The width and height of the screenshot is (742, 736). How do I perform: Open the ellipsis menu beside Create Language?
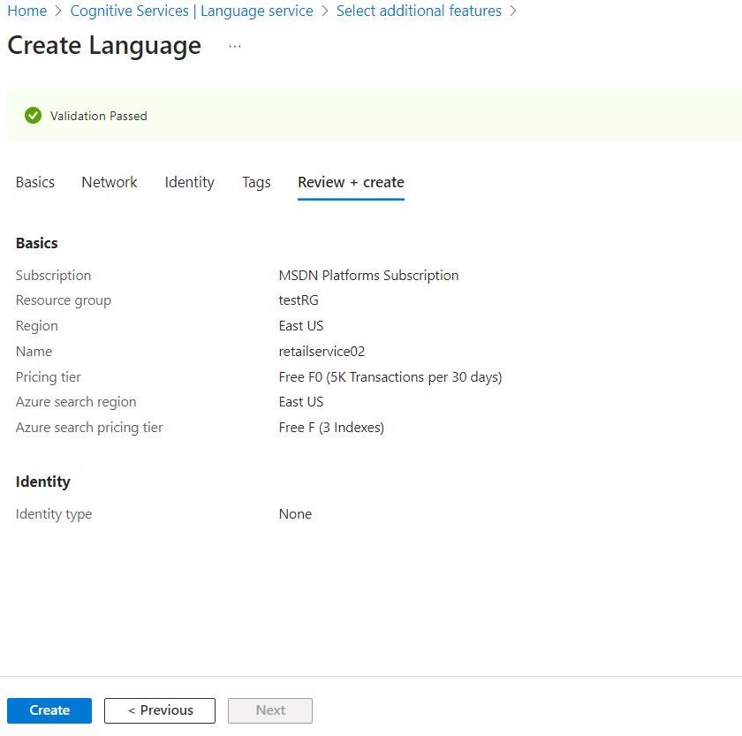[234, 47]
